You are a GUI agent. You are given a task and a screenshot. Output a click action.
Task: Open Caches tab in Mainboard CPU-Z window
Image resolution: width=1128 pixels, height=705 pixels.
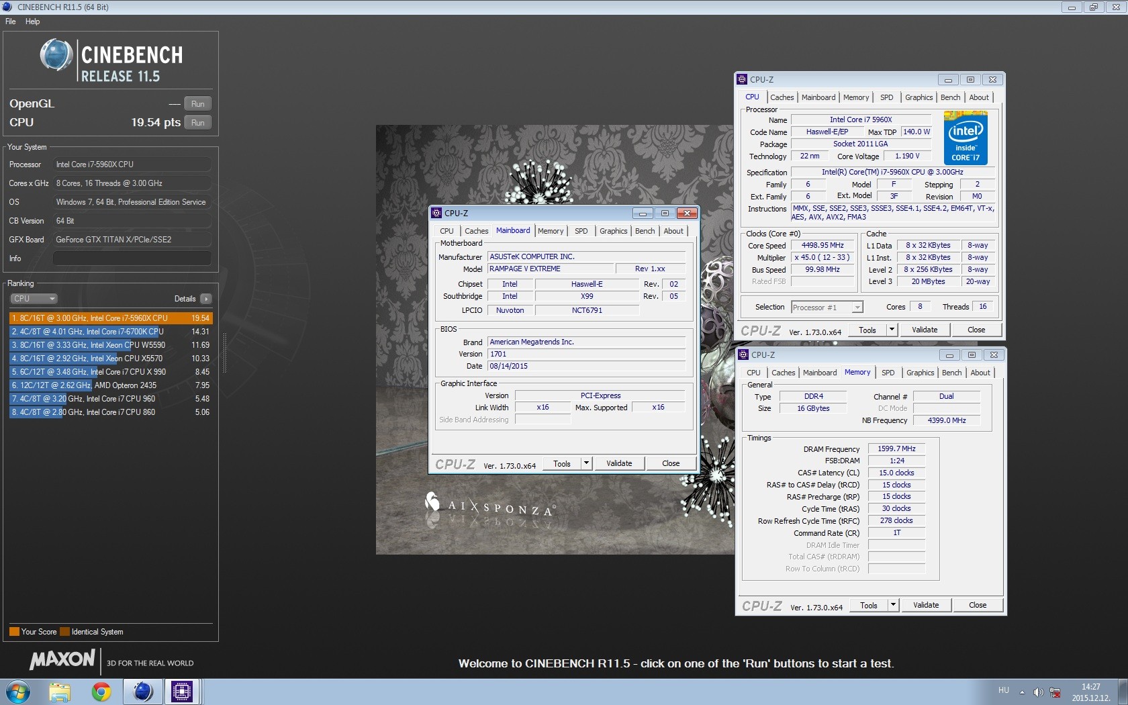pyautogui.click(x=477, y=231)
